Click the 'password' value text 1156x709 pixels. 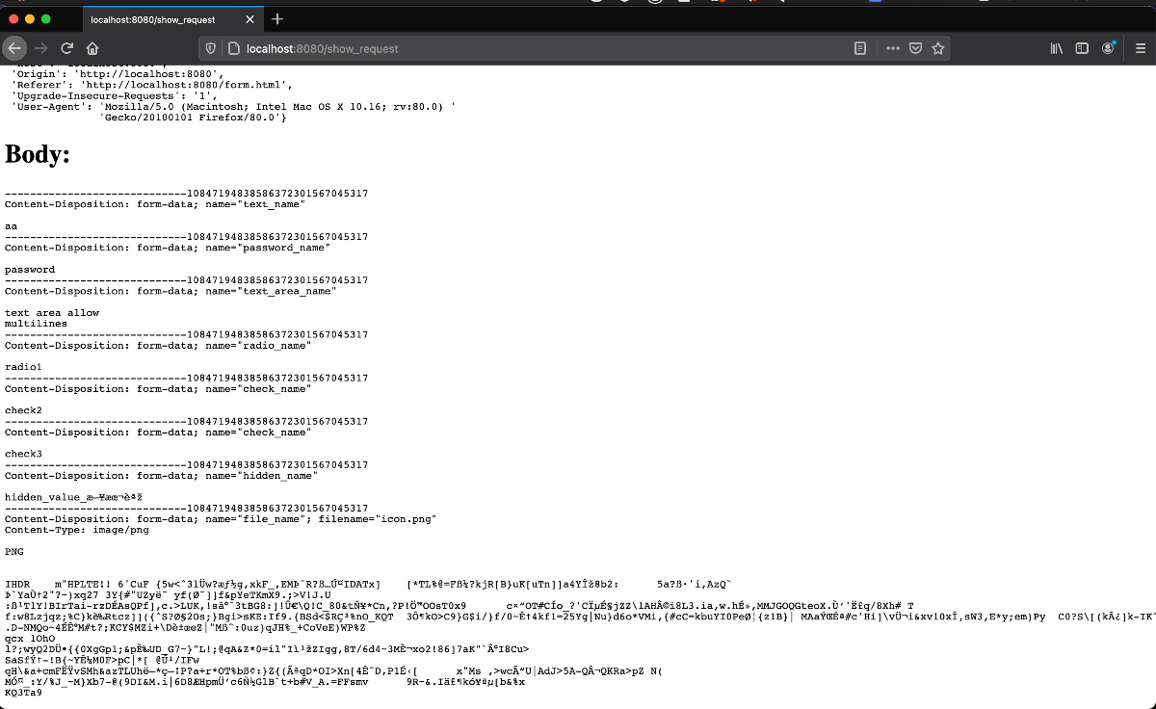tap(30, 270)
